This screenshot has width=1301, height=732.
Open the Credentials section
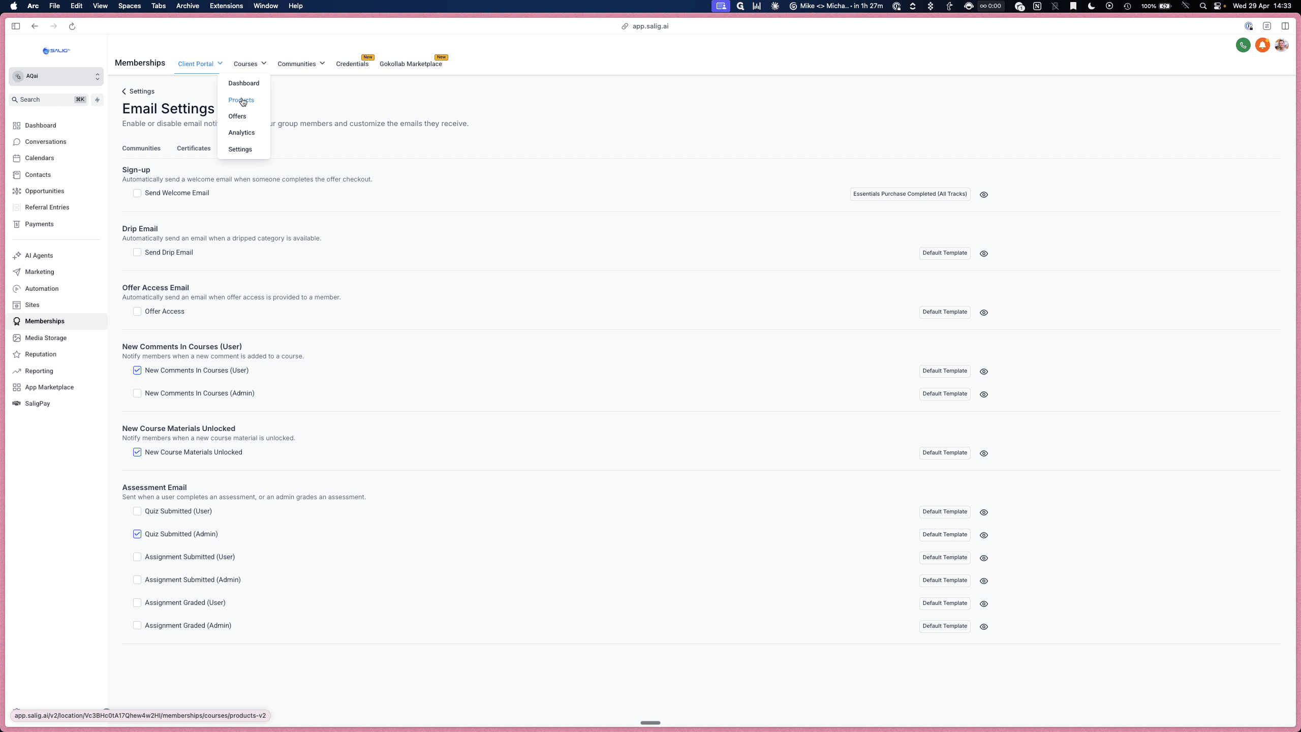[x=352, y=64]
